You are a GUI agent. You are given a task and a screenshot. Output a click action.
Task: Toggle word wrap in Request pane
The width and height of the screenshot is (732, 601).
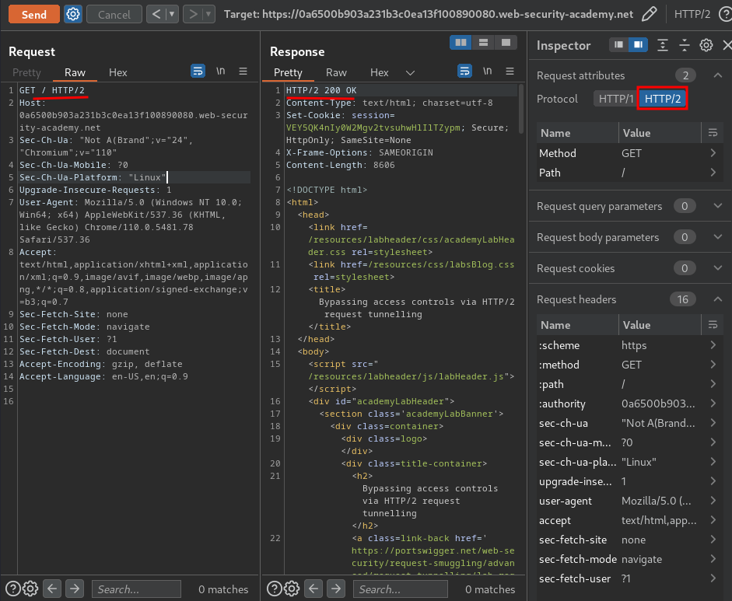(198, 71)
